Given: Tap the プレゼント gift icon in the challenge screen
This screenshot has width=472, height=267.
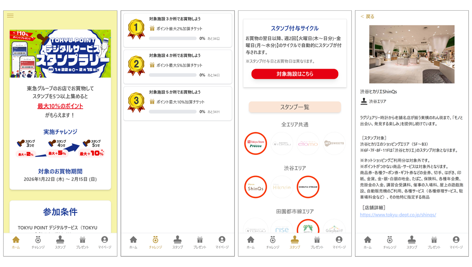Looking at the screenshot, I should (200, 239).
